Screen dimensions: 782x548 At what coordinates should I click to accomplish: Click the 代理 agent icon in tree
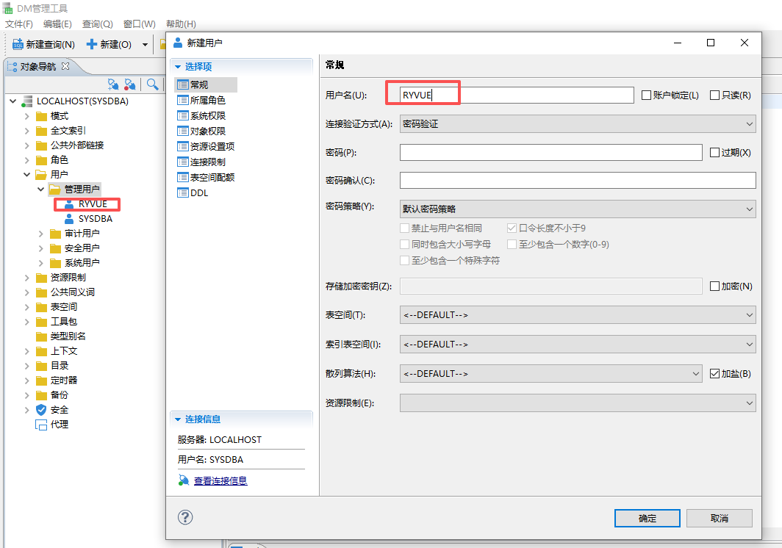[41, 425]
